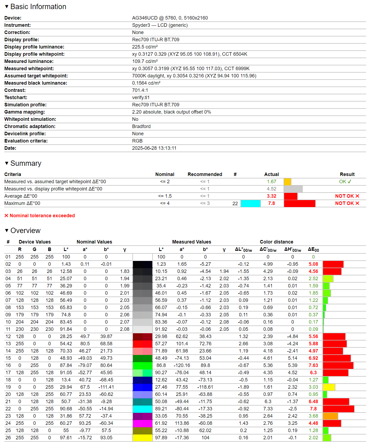Click the NOT OK result for Maximum ΔE*00
Image resolution: width=371 pixels, height=446 pixels.
(x=347, y=203)
